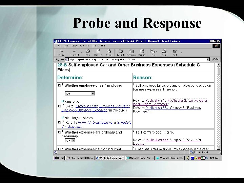Stop page loading with the Stop button
The width and height of the screenshot is (244, 183).
coord(88,53)
